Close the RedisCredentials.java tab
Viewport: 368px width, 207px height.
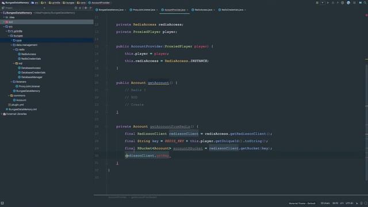point(245,10)
